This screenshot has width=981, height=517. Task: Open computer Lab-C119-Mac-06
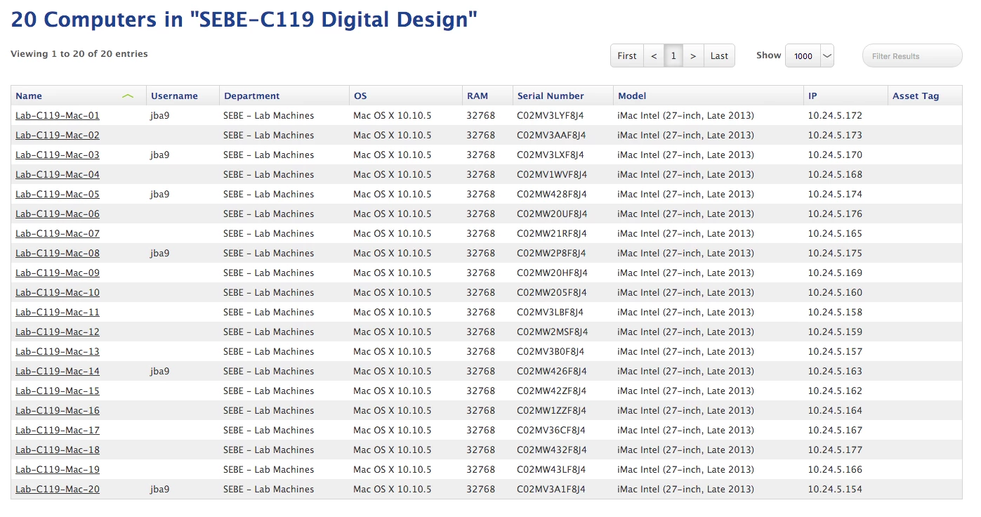tap(58, 214)
